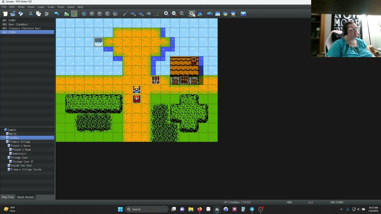Select the Downstairs map
The image size is (381, 214).
[19, 154]
